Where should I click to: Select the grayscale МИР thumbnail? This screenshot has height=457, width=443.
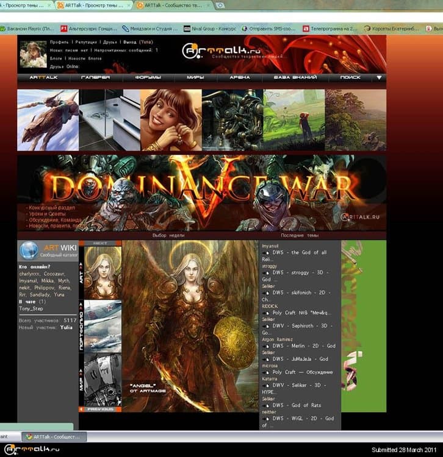(103, 380)
